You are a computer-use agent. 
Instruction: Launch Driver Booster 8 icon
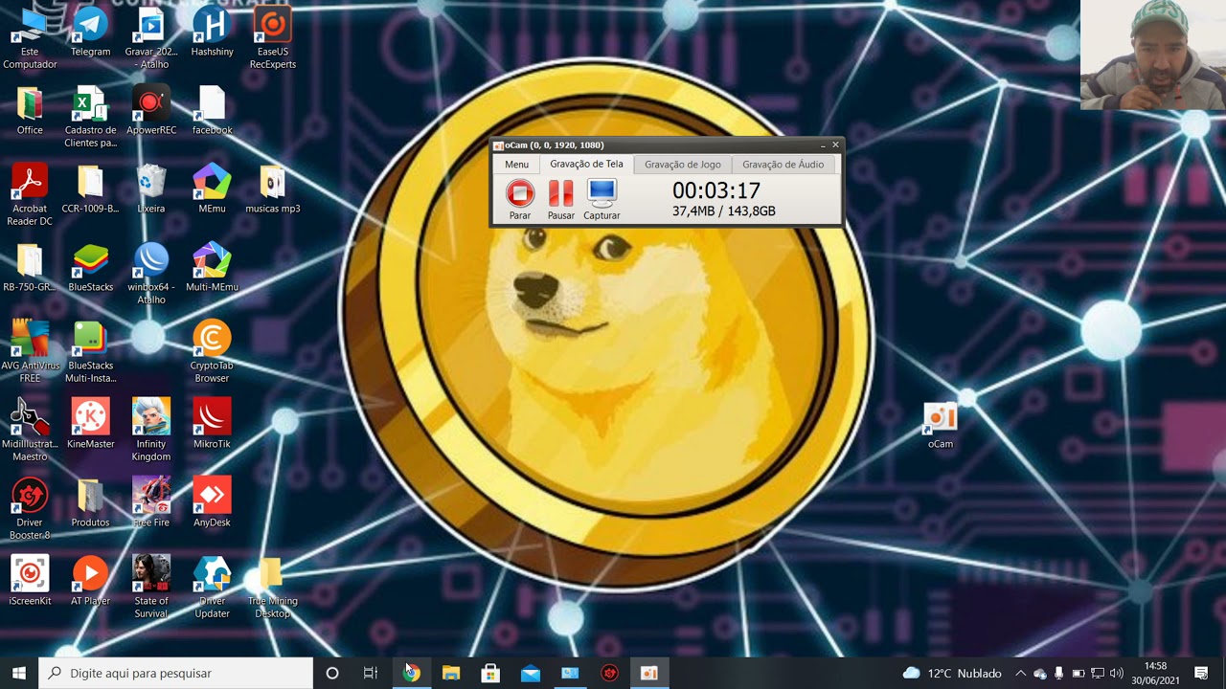tap(30, 509)
